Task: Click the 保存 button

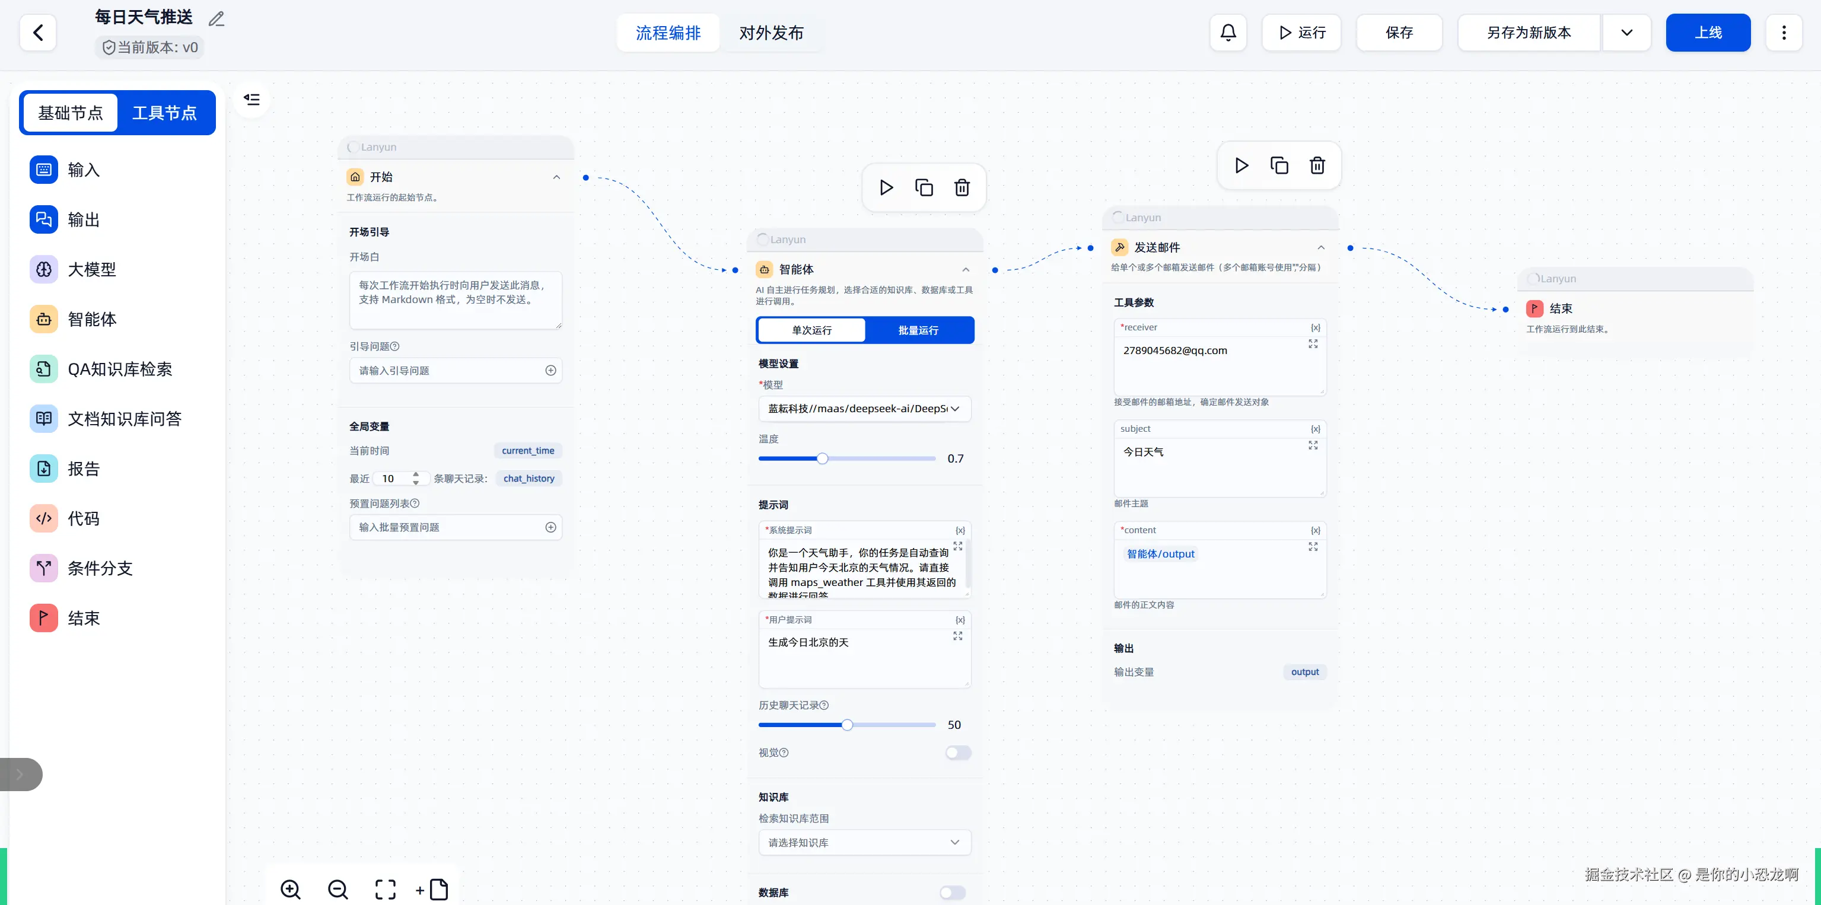Action: pyautogui.click(x=1399, y=33)
